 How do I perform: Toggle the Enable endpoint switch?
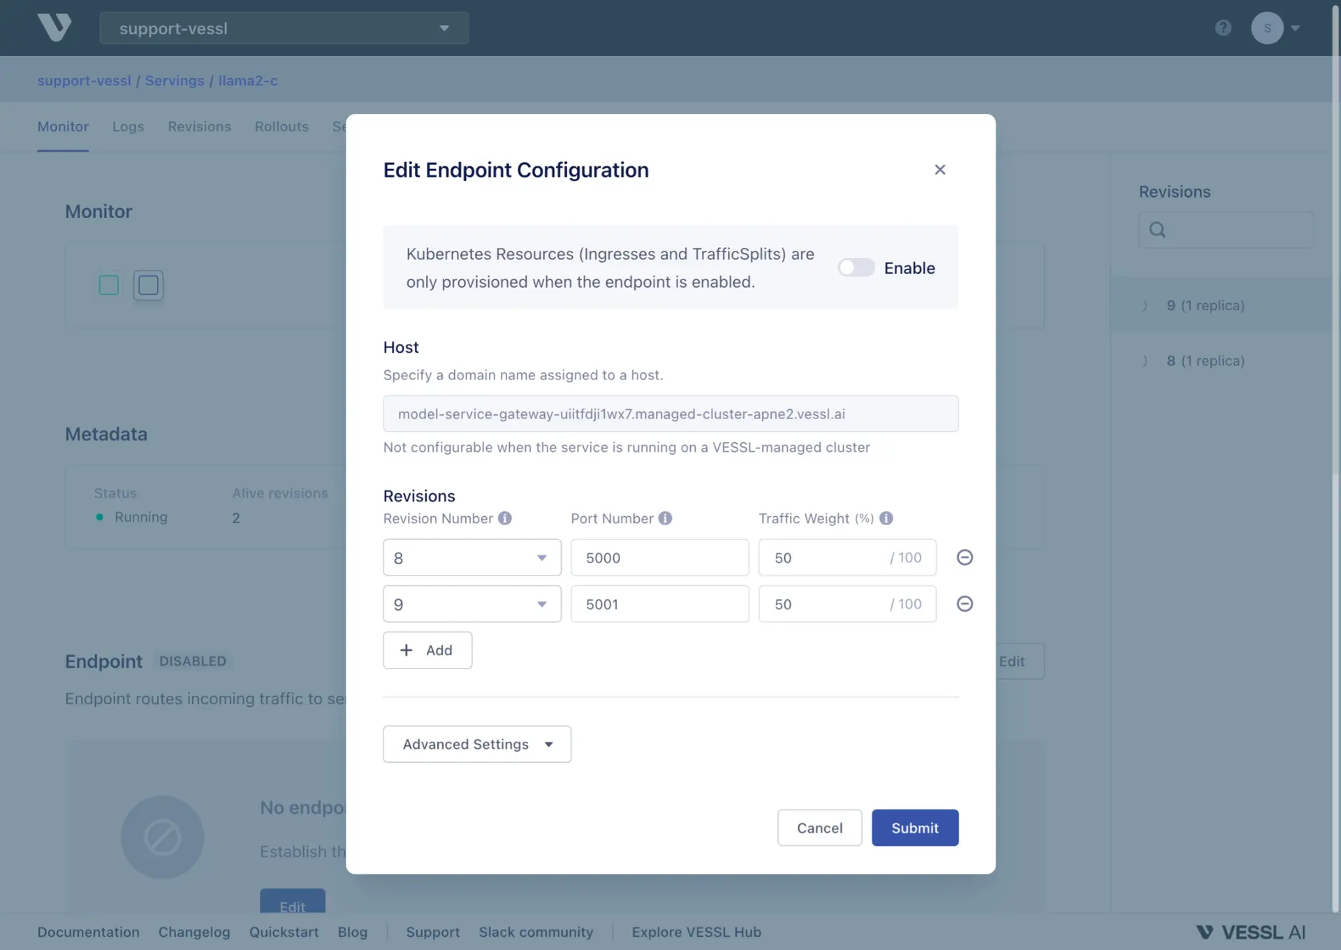(856, 268)
